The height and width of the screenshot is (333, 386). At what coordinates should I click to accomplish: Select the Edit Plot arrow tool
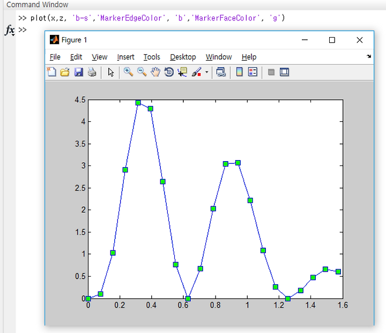click(111, 72)
